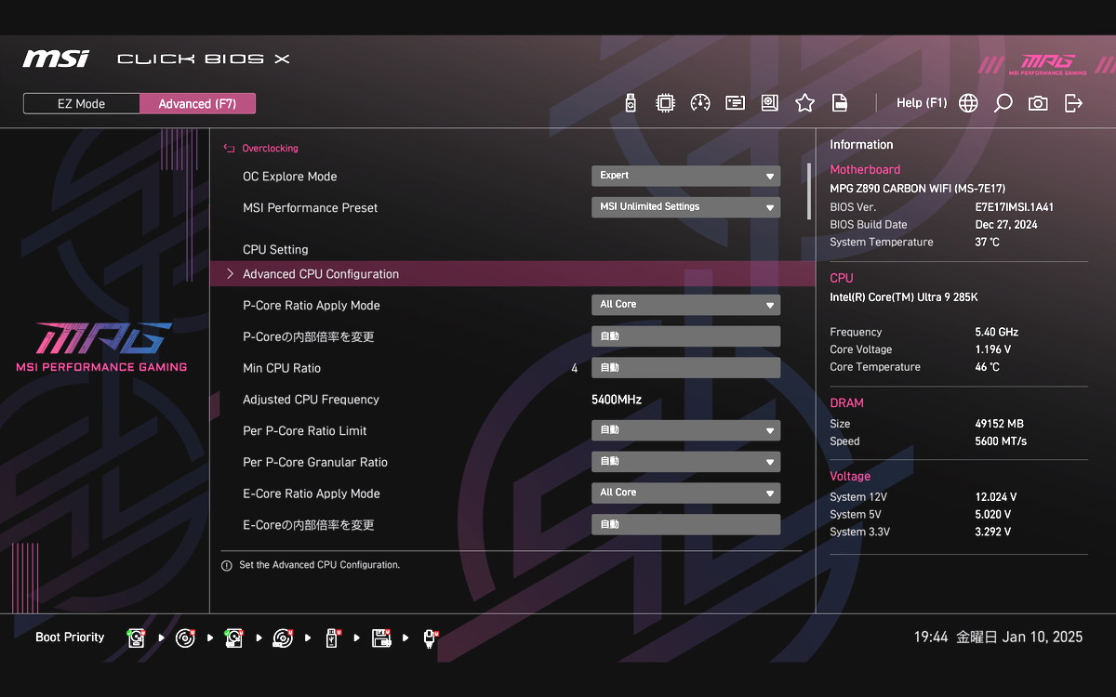Click the Information panel heading
The width and height of the screenshot is (1116, 697).
point(861,145)
